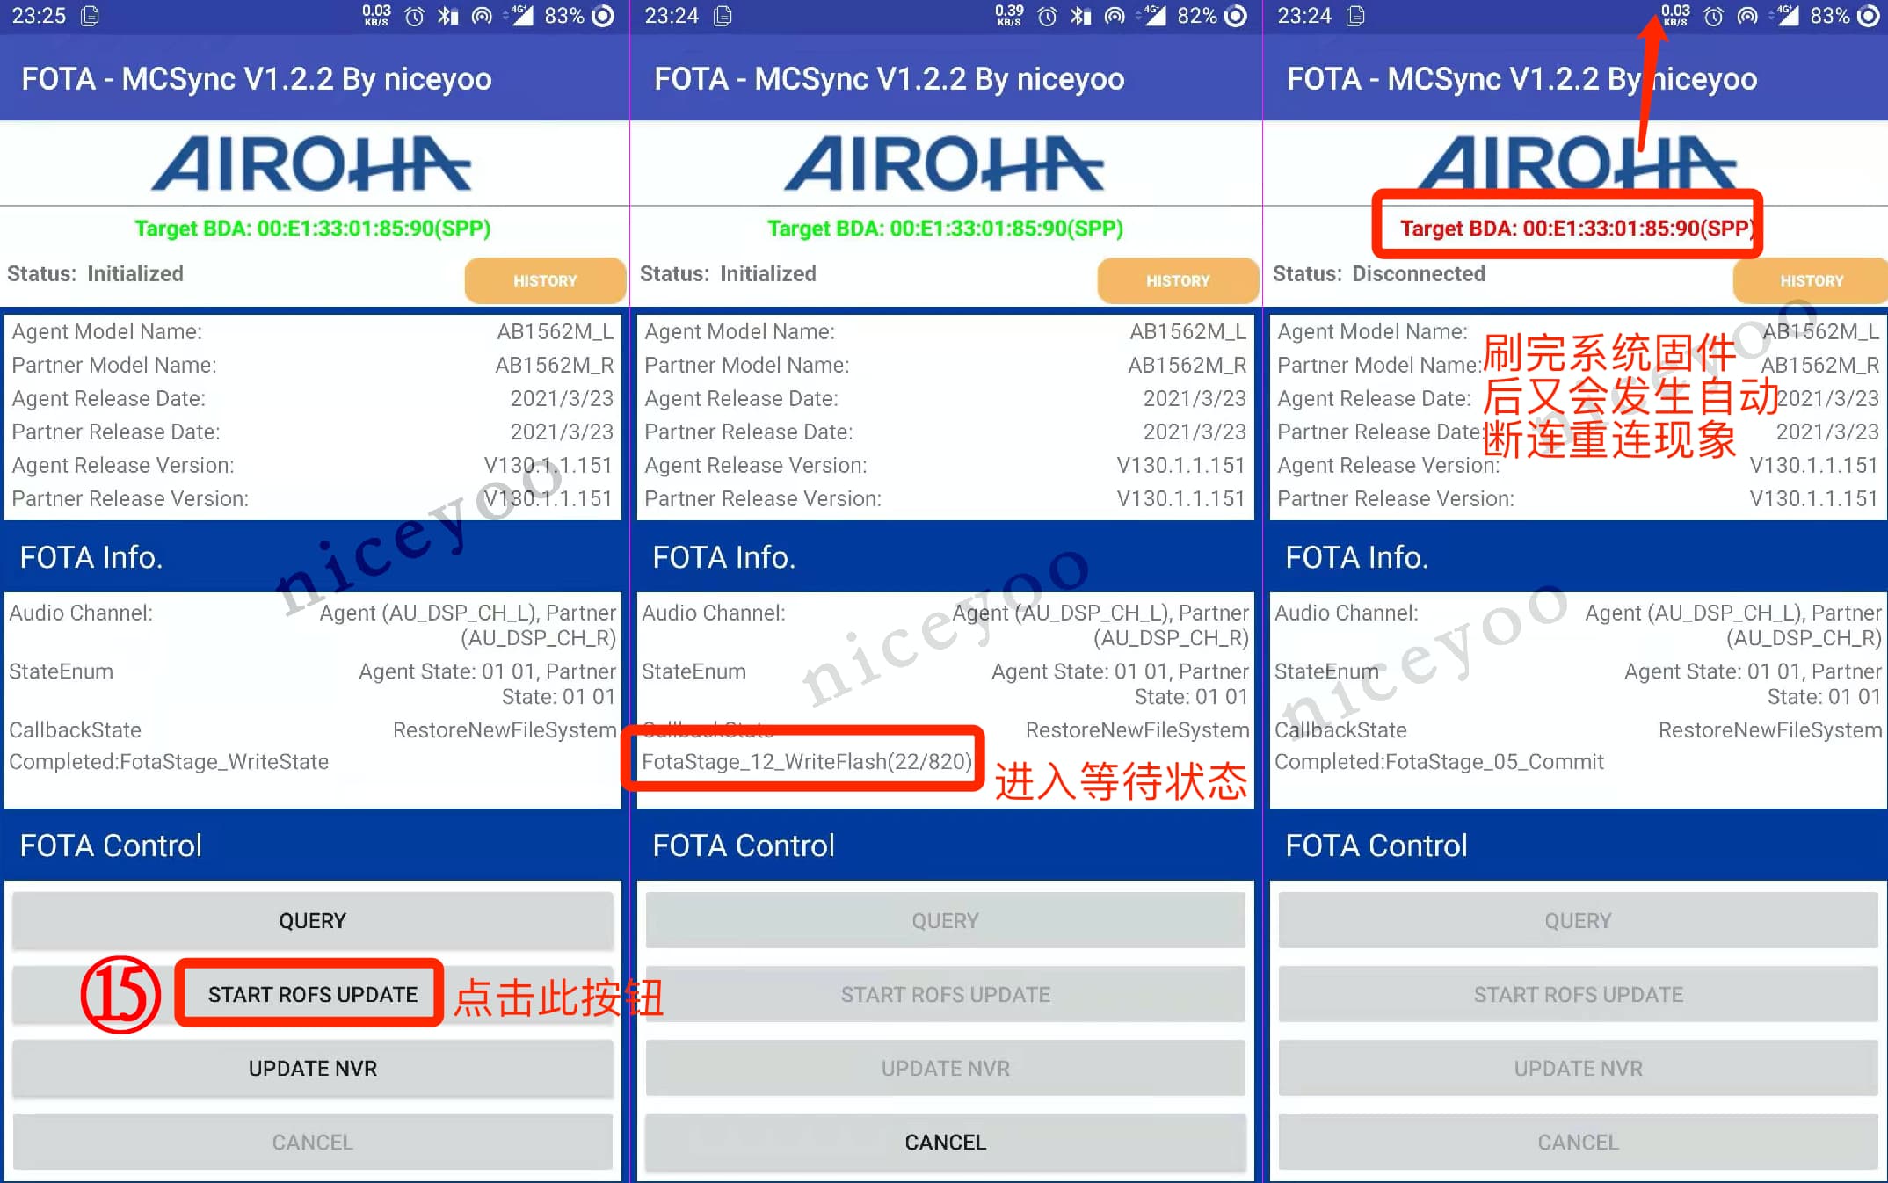Tap 'Completed:FotaStage_05_Commit' text
1888x1183 pixels.
click(1439, 761)
